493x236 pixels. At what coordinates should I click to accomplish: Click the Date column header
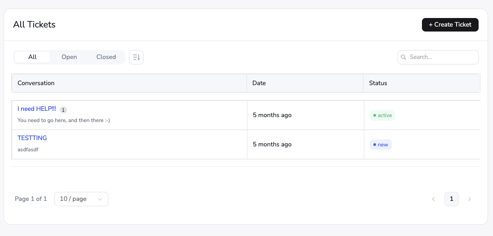pos(259,83)
